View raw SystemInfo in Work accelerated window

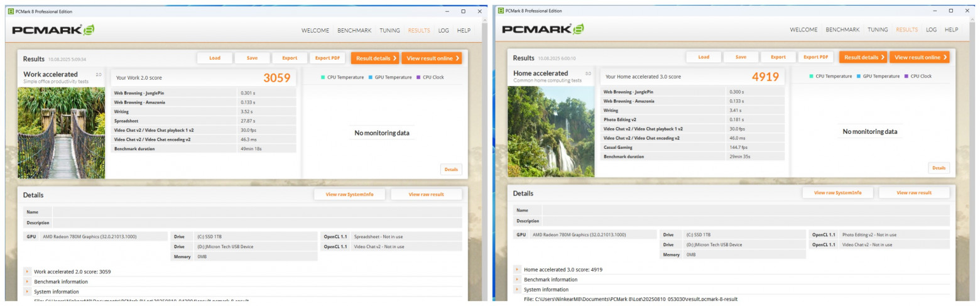(349, 194)
